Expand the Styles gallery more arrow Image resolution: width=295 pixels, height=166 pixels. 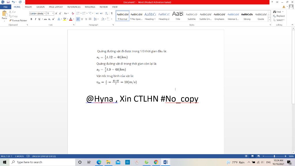[x=269, y=20]
